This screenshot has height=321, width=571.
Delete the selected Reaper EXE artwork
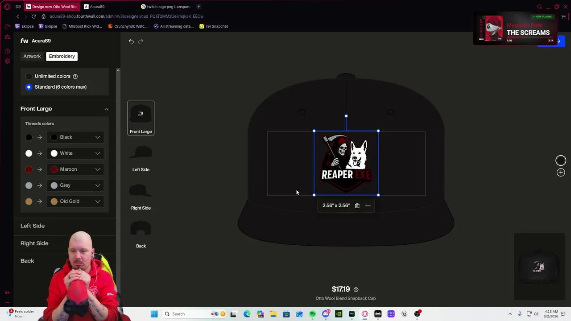coord(357,206)
